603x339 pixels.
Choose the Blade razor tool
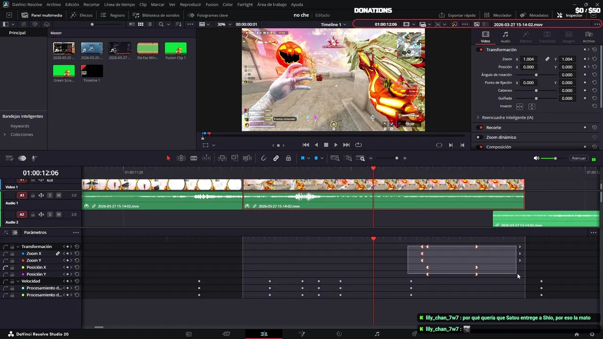pyautogui.click(x=194, y=158)
